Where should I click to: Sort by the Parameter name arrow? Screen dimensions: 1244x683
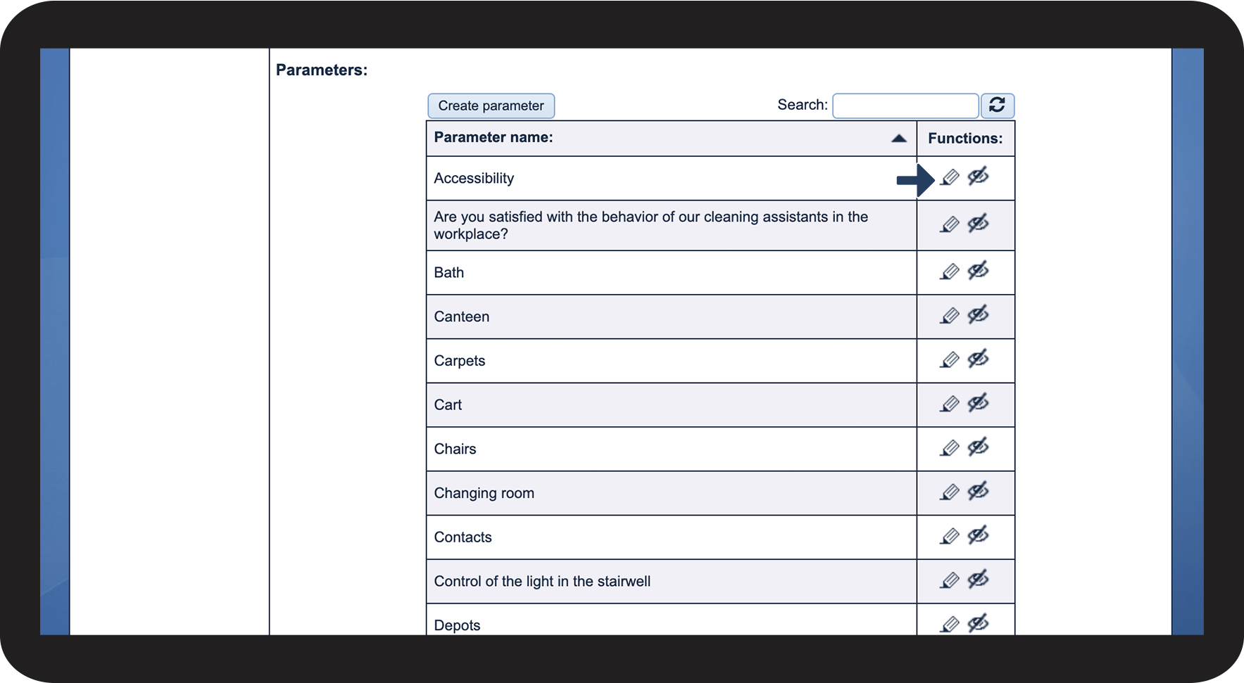(x=898, y=139)
